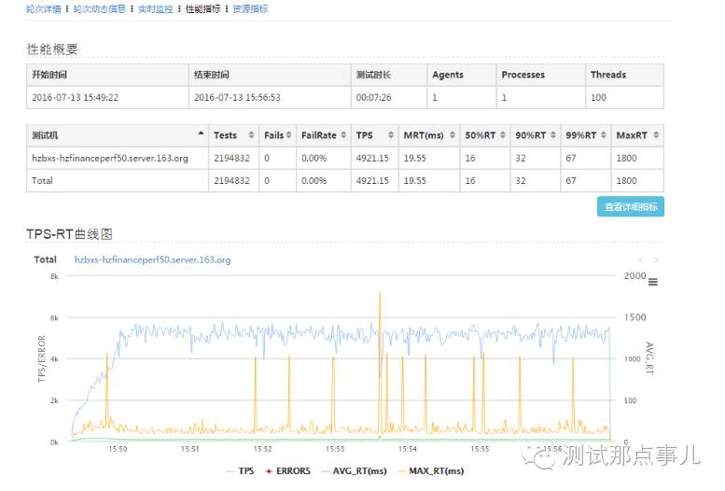Sort by MRT(ms) column sort icon

[x=453, y=134]
